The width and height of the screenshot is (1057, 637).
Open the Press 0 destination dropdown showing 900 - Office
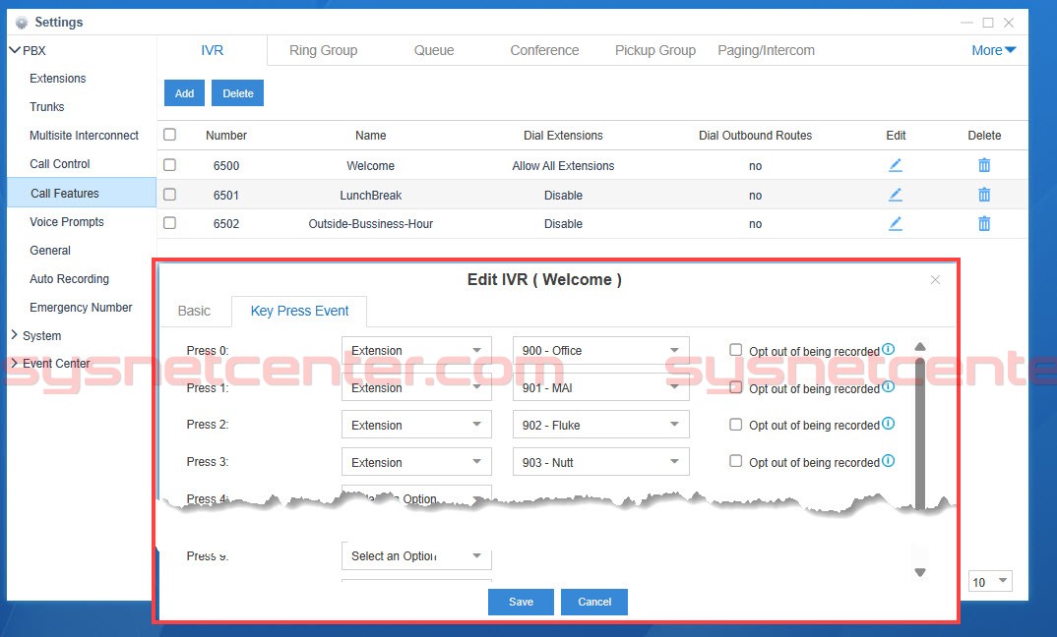pos(600,350)
